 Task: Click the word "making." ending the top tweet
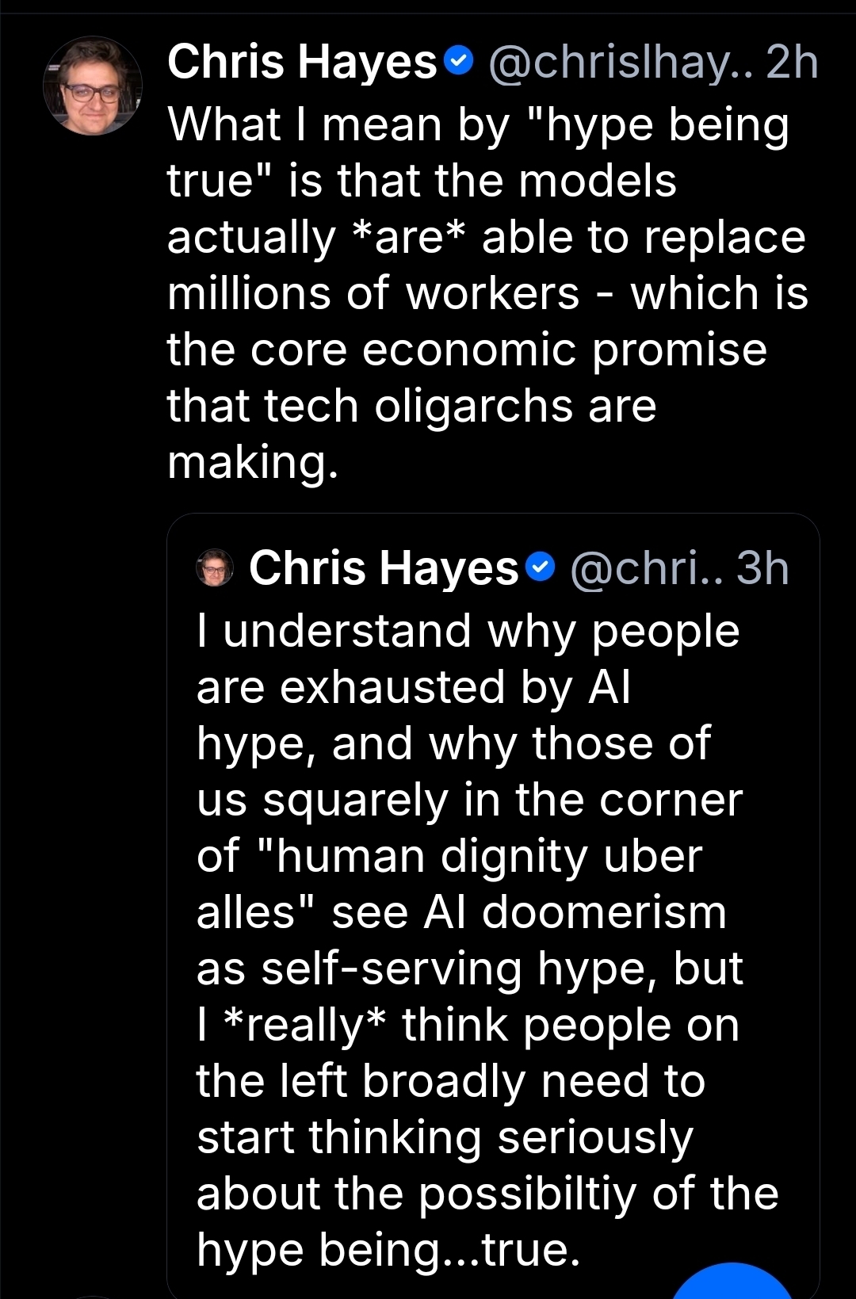pos(253,463)
